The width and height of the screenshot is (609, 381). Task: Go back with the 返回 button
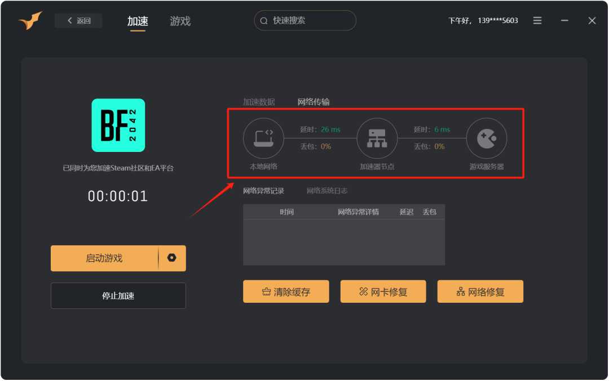[79, 21]
